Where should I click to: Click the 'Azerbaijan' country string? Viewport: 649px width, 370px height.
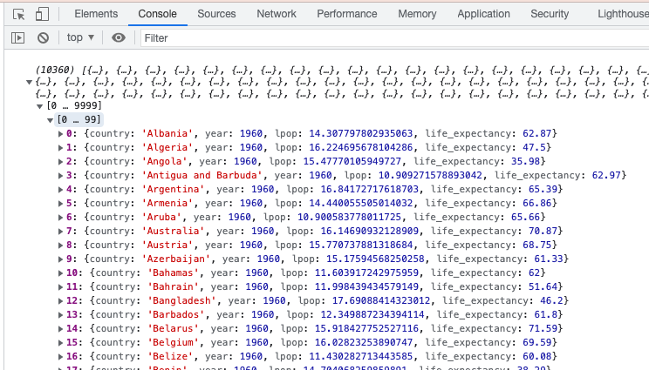click(176, 259)
